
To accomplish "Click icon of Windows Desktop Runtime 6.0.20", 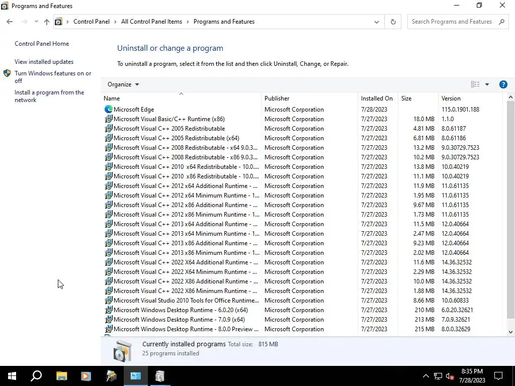I will pos(109,310).
